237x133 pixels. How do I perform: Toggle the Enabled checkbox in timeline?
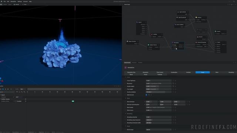tap(16, 101)
